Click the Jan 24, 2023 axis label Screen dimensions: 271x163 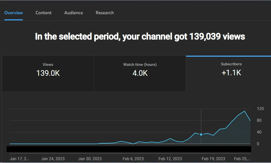coord(53,159)
